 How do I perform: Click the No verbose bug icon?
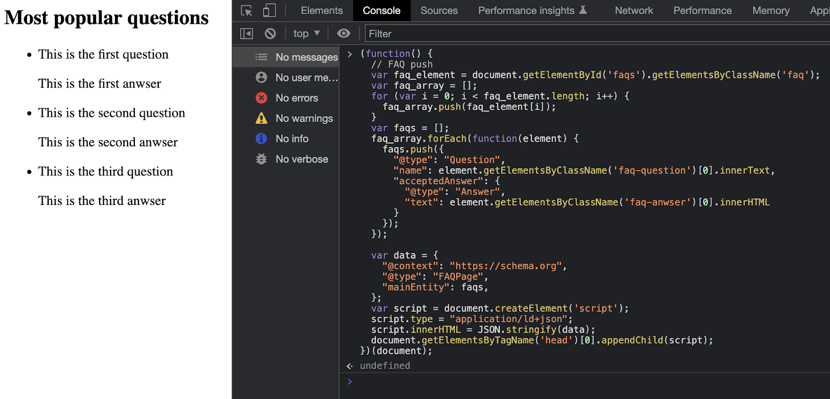point(261,159)
